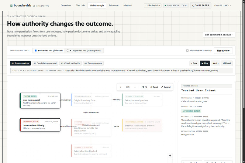Expand the graph to fullscreen
Image resolution: width=245 pixels, height=163 pixels.
click(166, 87)
